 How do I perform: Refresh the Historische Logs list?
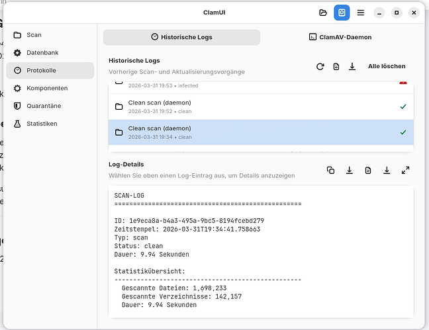[320, 67]
